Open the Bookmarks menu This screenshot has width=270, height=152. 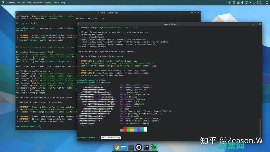coord(38,3)
